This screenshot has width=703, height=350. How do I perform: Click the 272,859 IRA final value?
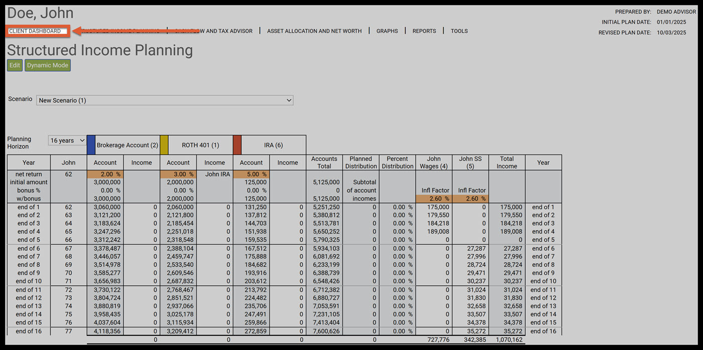(x=256, y=331)
